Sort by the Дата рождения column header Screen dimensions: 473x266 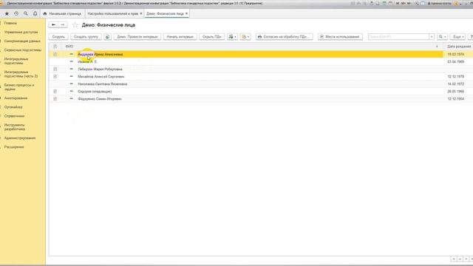[x=459, y=47]
